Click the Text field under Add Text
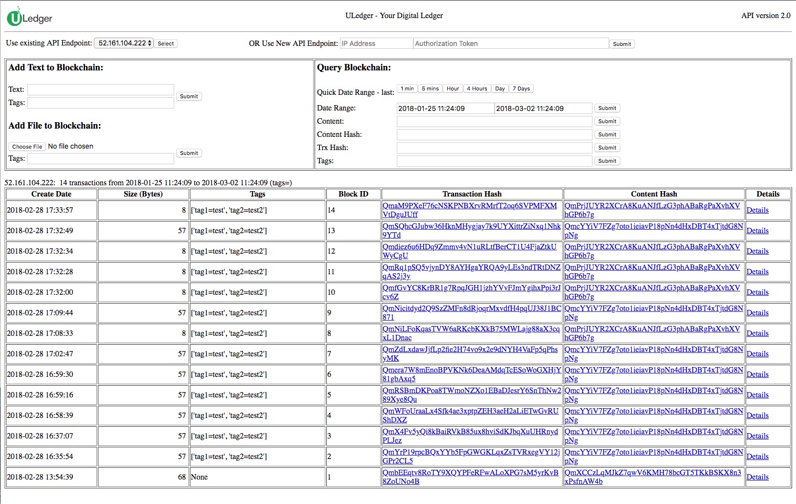This screenshot has width=796, height=504. tap(100, 89)
